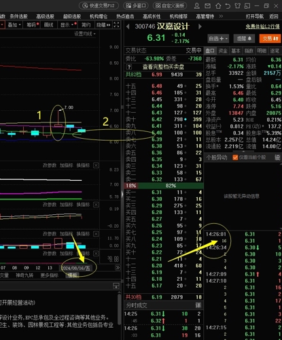Switch to the 资金 tab
This screenshot has height=340, width=282.
[x=223, y=51]
